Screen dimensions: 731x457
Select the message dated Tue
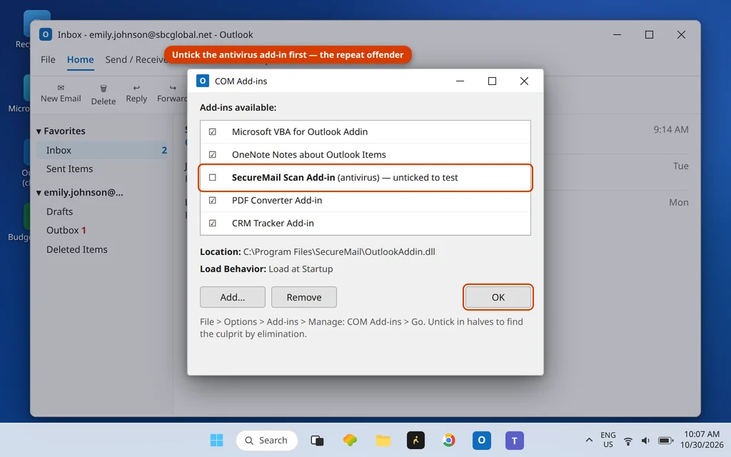[438, 172]
